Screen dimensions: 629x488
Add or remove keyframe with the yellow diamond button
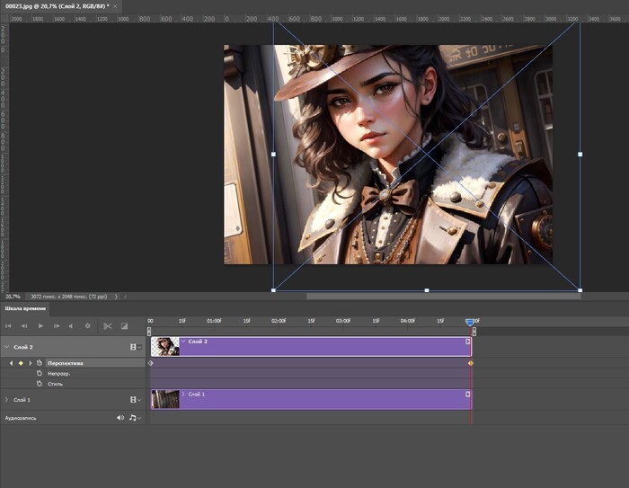pyautogui.click(x=20, y=363)
